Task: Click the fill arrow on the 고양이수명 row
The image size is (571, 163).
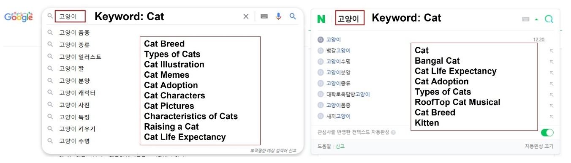Action: point(551,62)
